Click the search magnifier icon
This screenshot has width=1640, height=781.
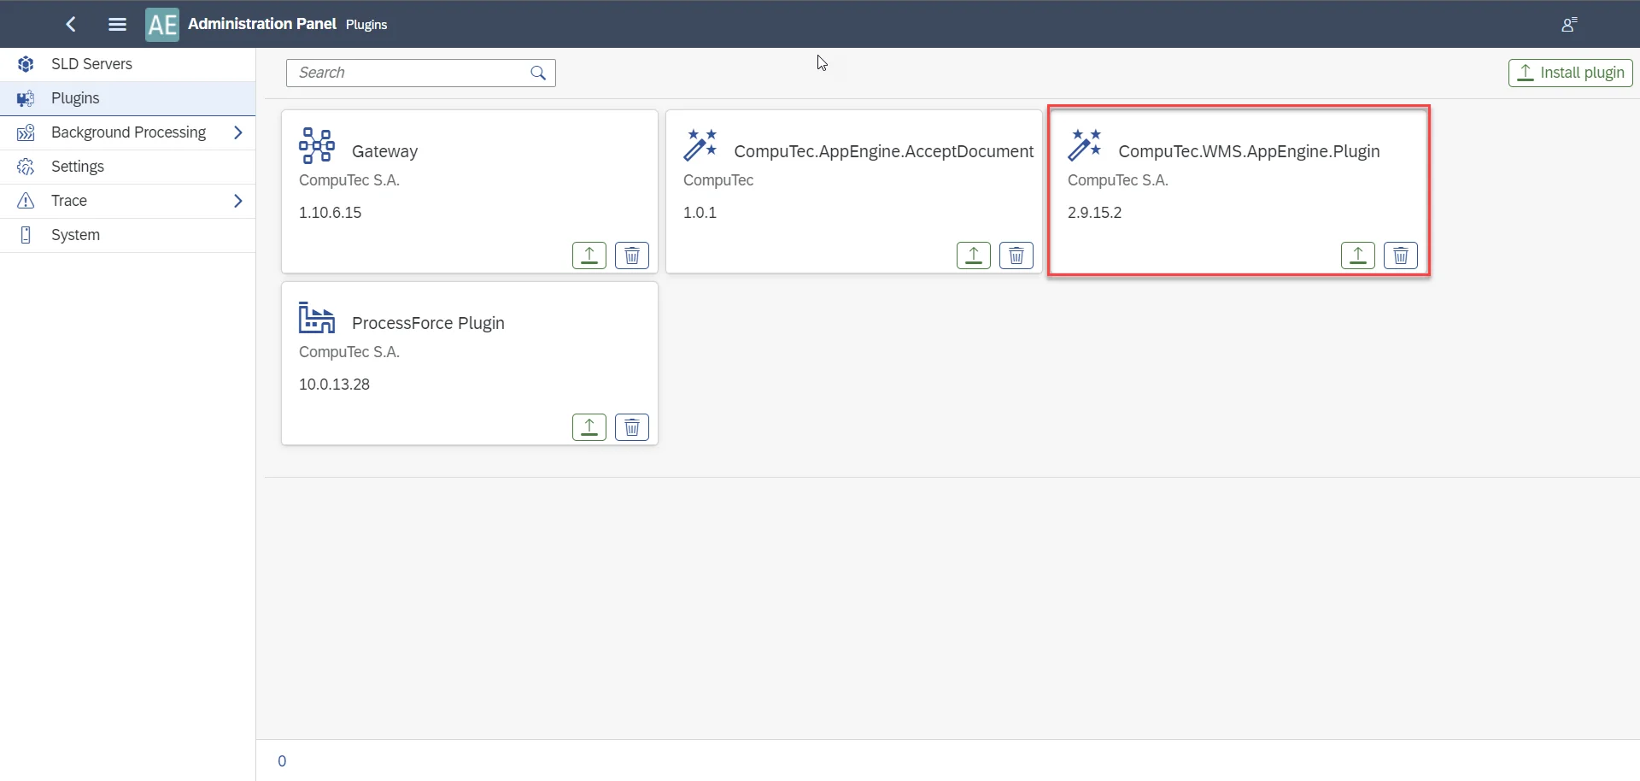(x=537, y=73)
